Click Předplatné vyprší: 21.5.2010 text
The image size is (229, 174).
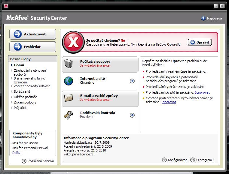tap(85, 150)
